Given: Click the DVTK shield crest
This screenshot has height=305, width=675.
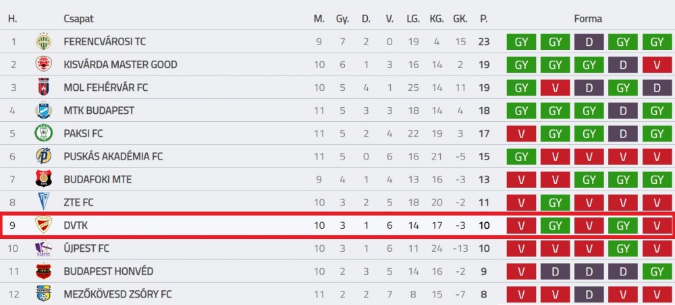Looking at the screenshot, I should tap(43, 225).
